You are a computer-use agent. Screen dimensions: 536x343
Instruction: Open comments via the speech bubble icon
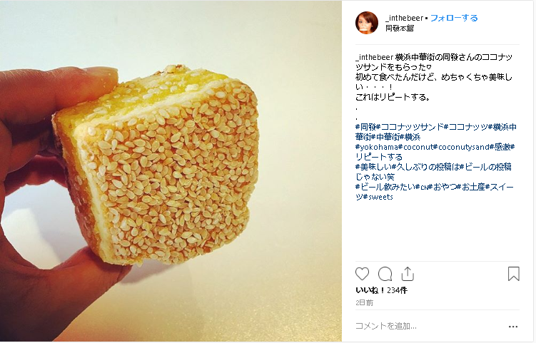click(x=385, y=274)
